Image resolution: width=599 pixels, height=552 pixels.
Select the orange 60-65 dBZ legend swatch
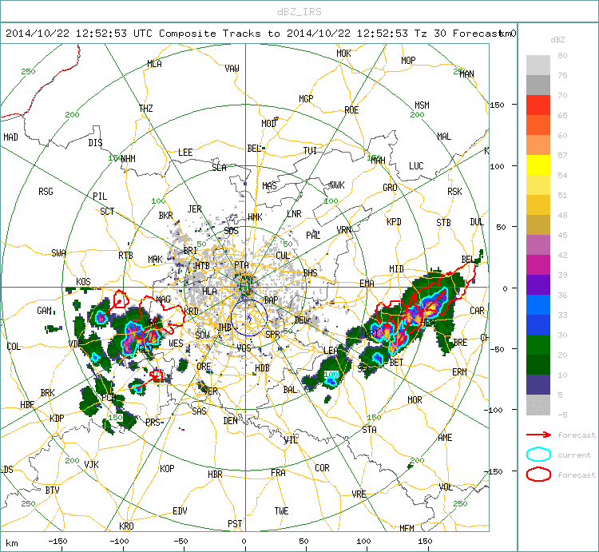click(x=538, y=125)
